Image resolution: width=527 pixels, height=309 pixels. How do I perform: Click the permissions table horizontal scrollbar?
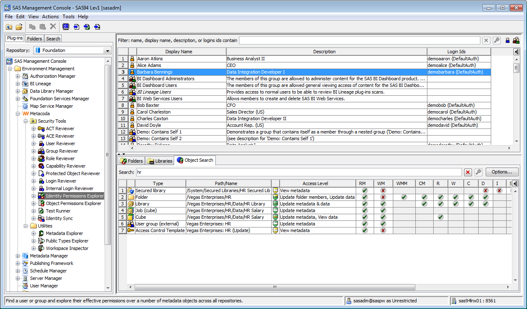[x=275, y=287]
